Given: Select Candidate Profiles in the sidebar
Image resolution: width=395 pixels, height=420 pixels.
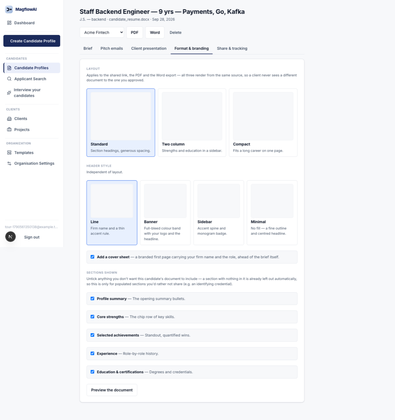Looking at the screenshot, I should point(32,68).
